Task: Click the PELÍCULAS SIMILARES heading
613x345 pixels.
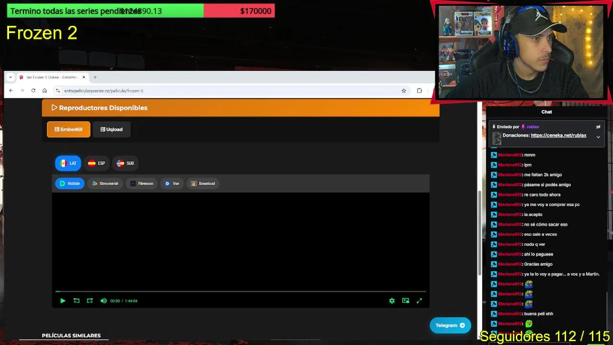Action: click(71, 335)
